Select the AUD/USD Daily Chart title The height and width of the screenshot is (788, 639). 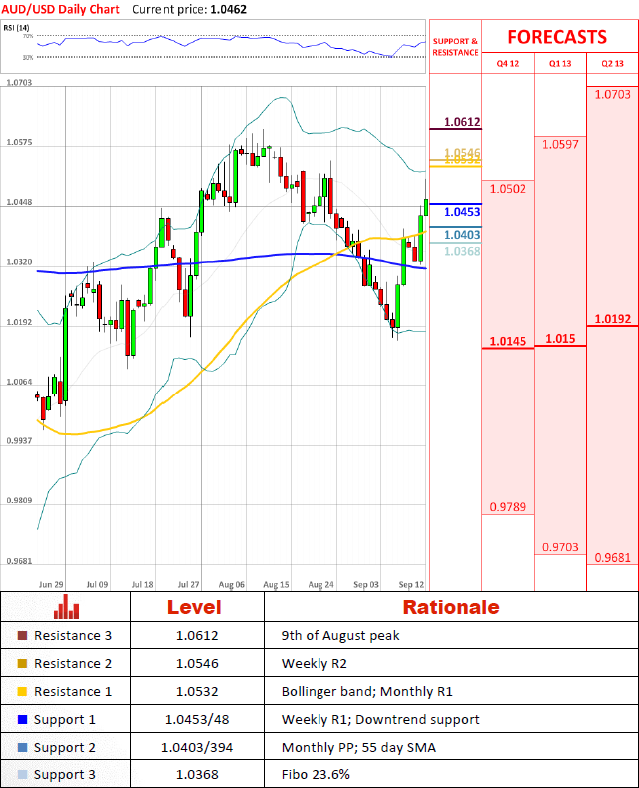tap(60, 9)
